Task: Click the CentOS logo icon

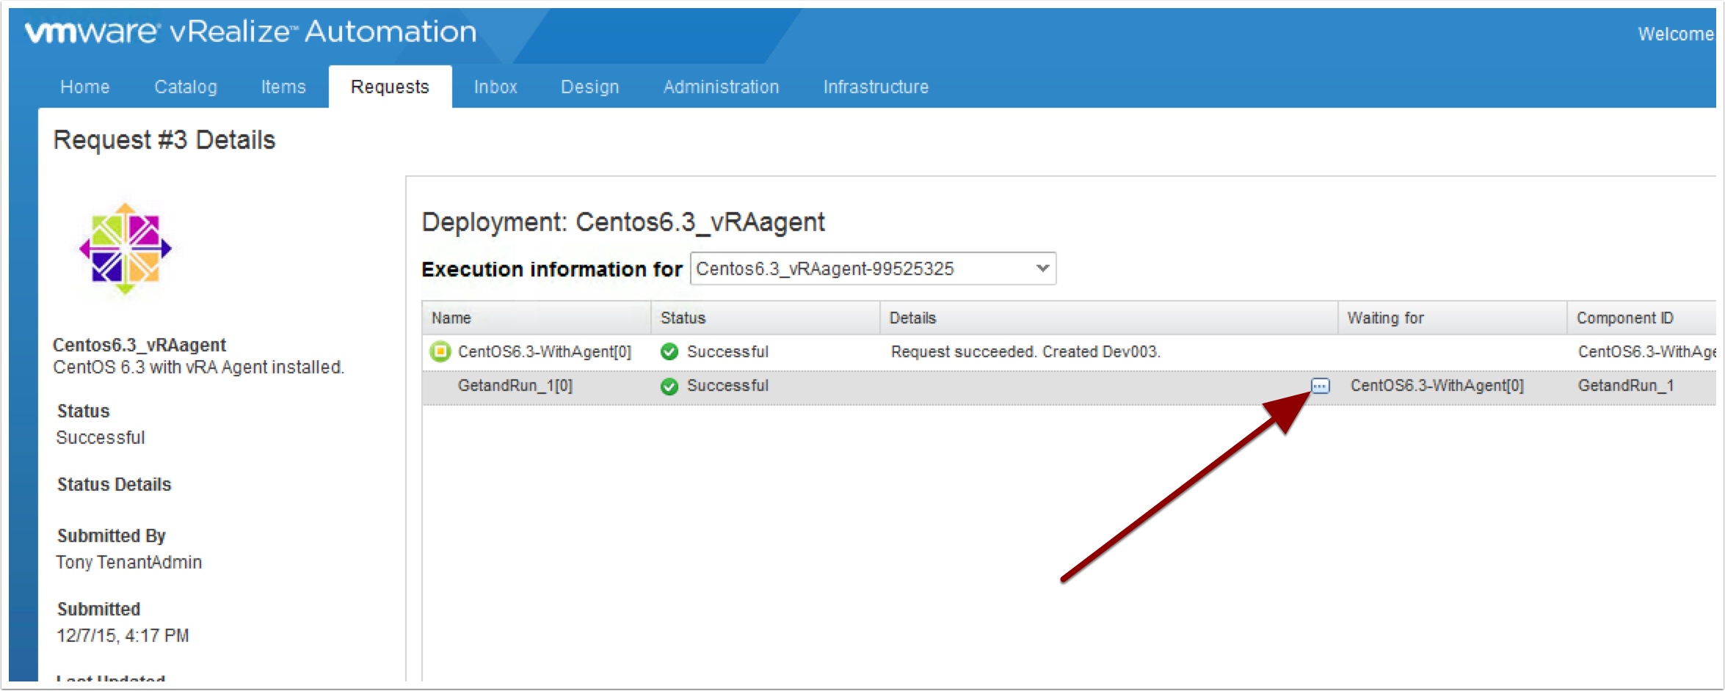Action: (x=126, y=249)
